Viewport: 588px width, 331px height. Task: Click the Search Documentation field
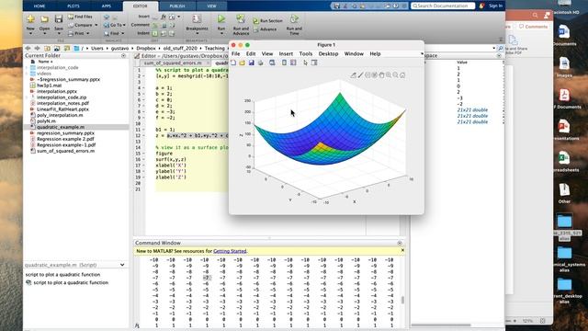(443, 6)
